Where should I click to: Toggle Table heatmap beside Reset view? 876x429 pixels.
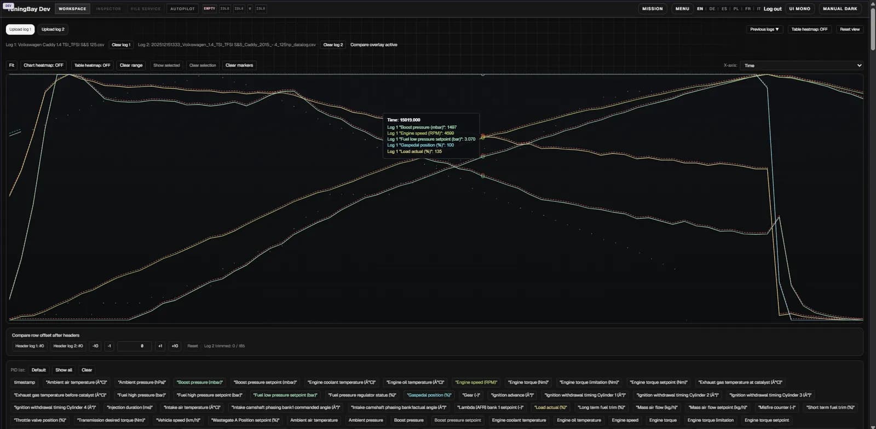tap(809, 30)
